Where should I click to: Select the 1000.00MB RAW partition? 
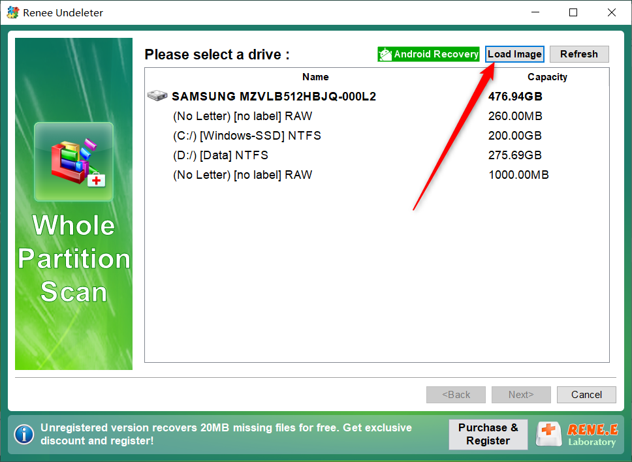coord(377,175)
